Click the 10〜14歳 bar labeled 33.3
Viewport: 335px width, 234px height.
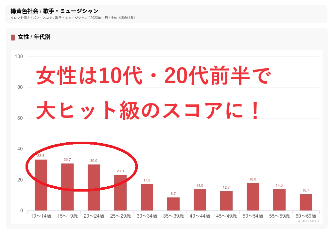(41, 185)
